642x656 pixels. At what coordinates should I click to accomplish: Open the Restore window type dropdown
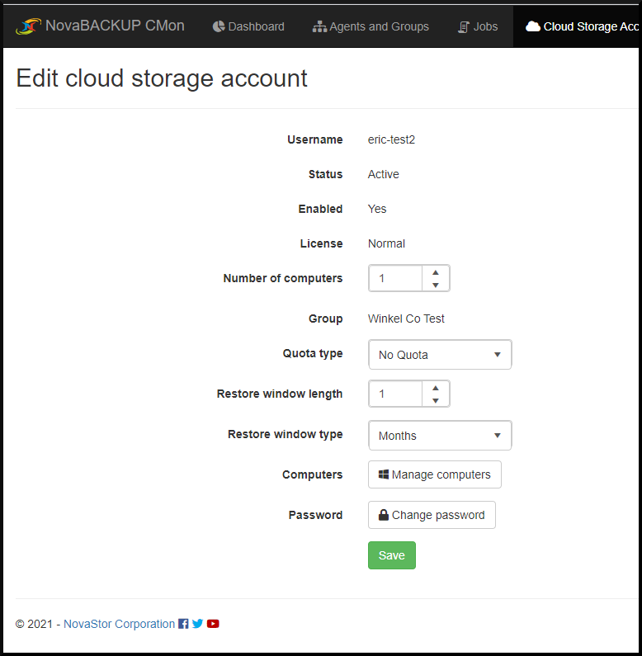click(x=440, y=436)
